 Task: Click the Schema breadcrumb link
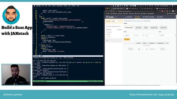135,21
